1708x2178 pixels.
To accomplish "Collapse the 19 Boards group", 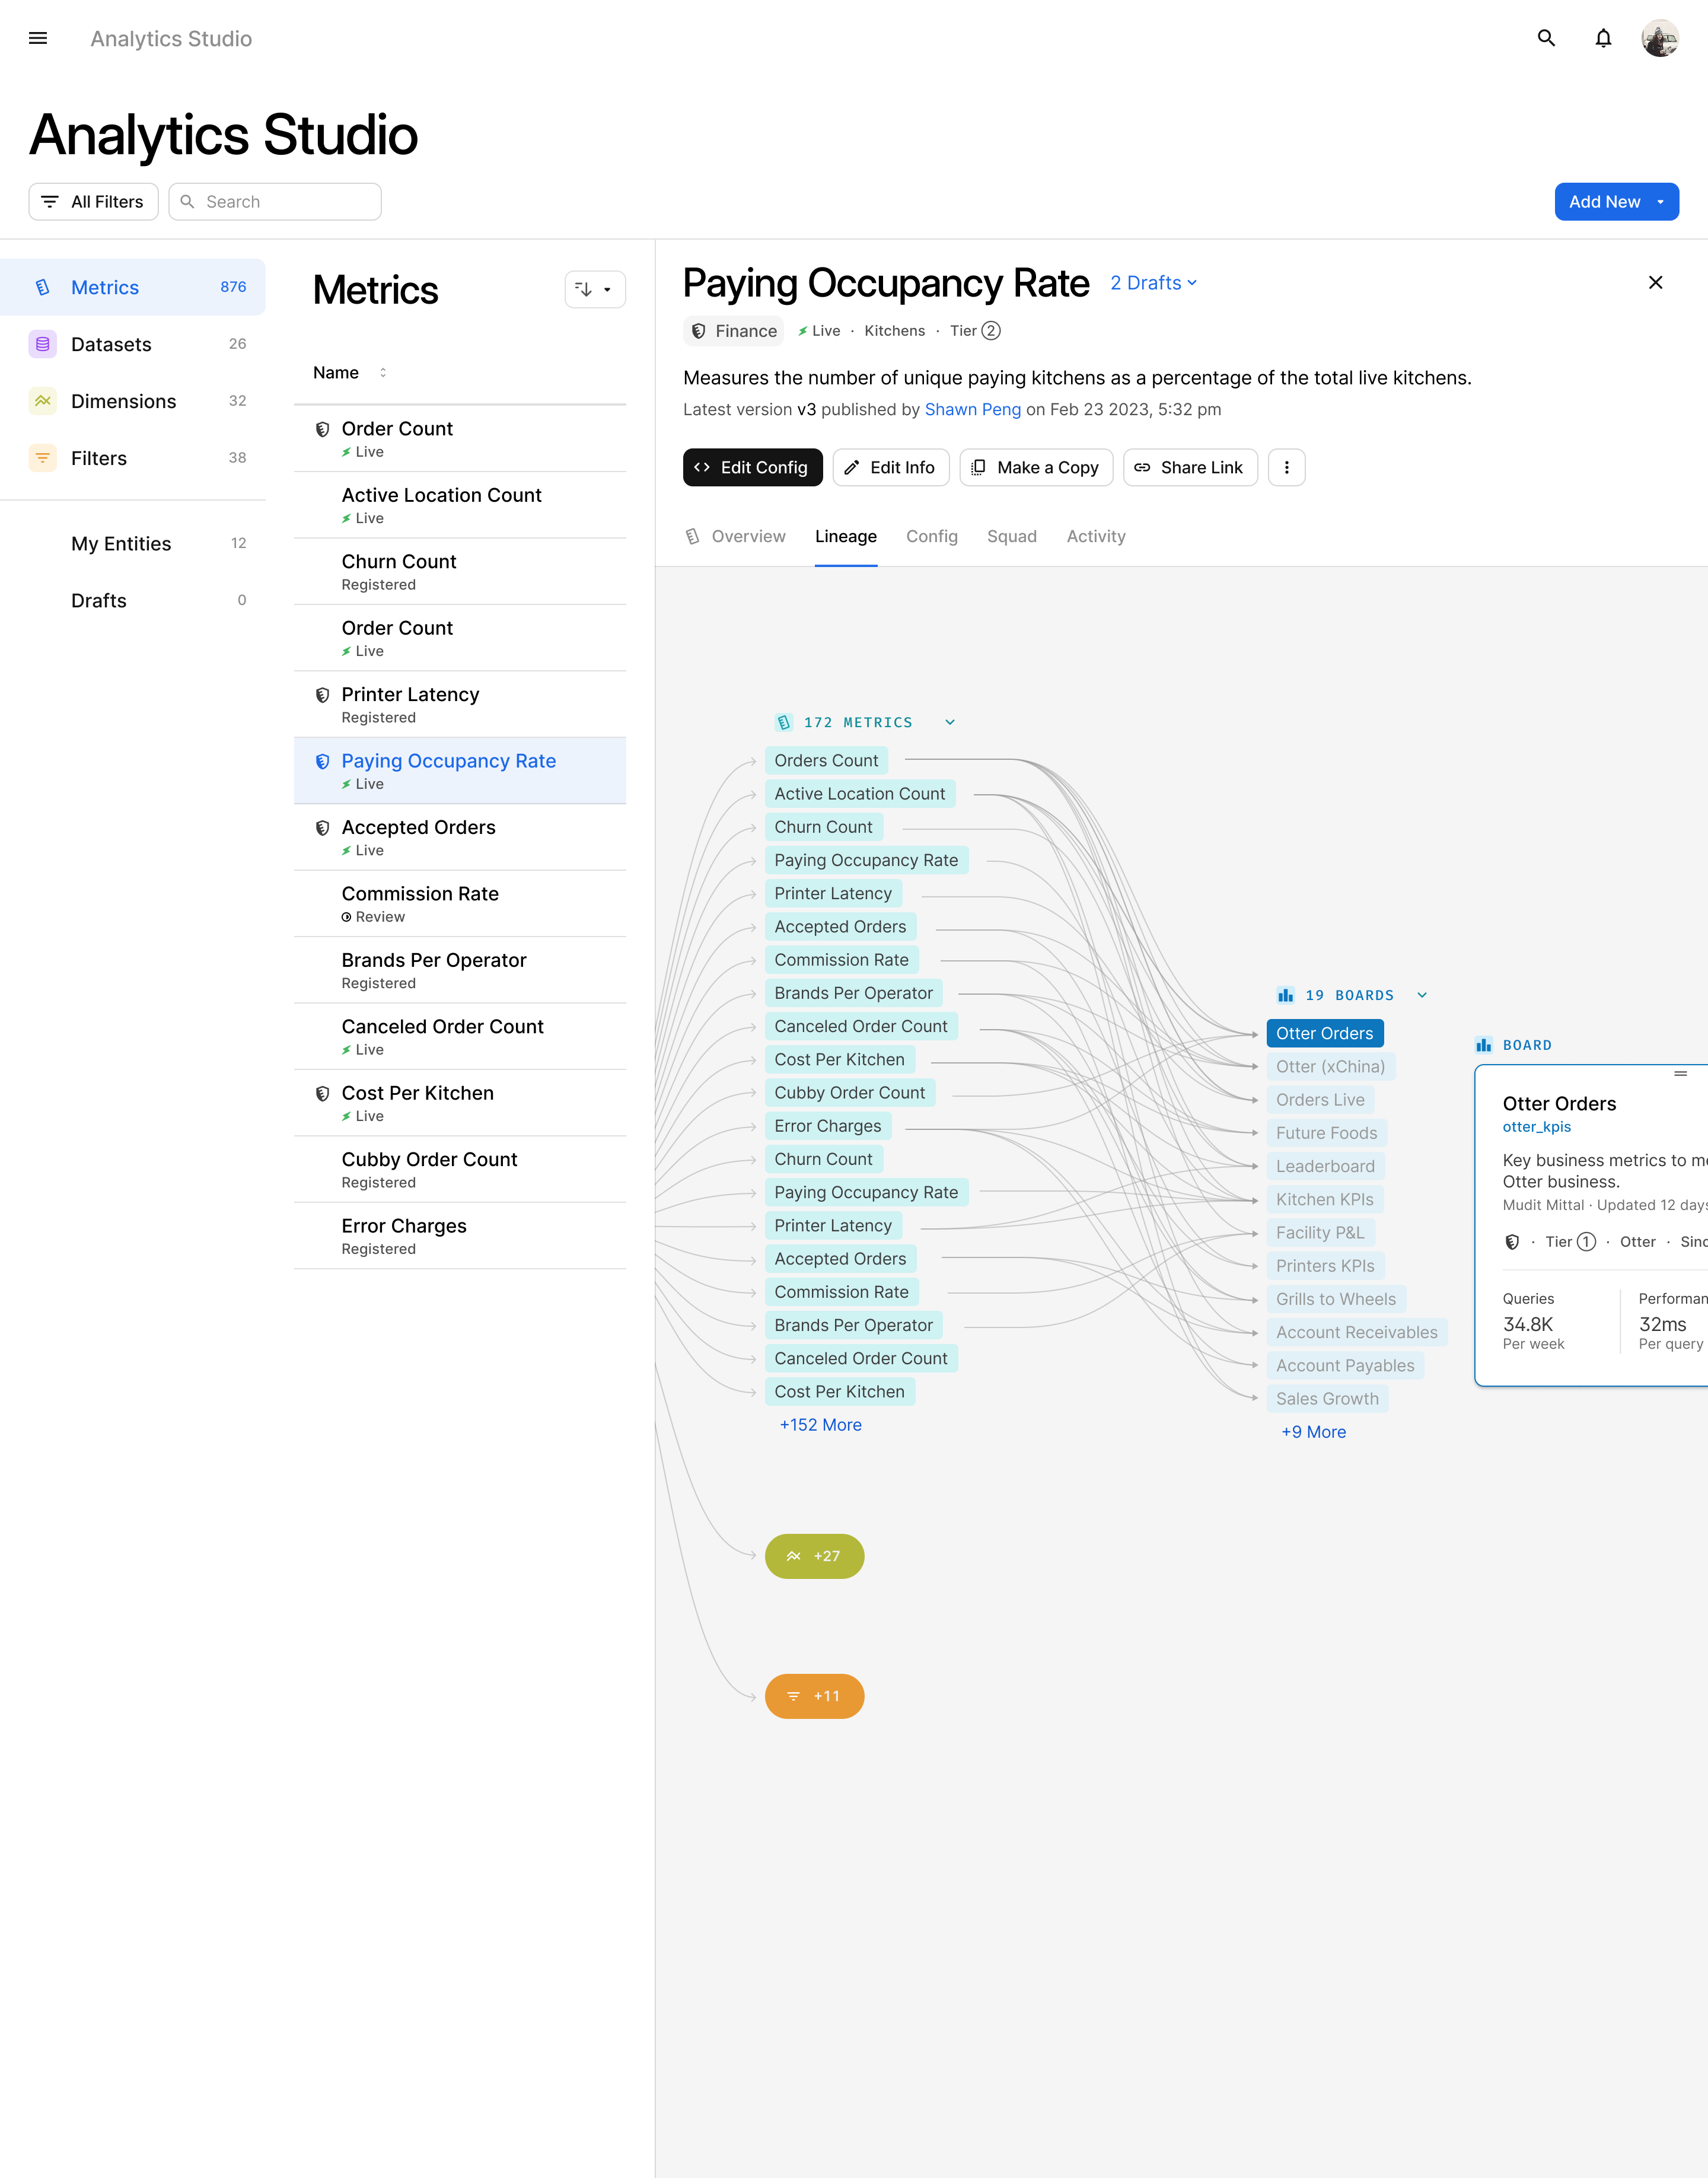I will pyautogui.click(x=1422, y=995).
